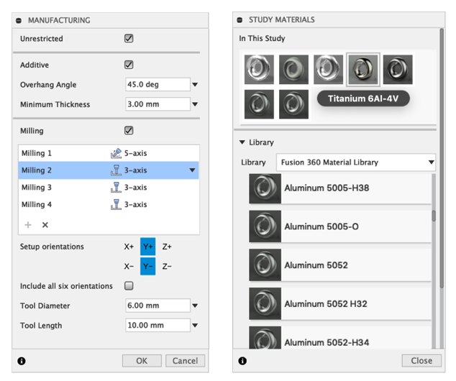Add a new milling configuration with plus icon
Screen dimensions: 456x381
29,225
